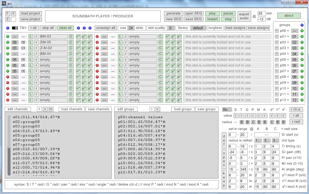
Task: Open the S/ start '---' selector
Action: click(x=267, y=135)
